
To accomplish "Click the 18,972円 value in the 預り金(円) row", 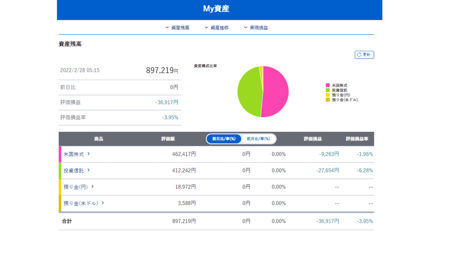I will pos(185,187).
